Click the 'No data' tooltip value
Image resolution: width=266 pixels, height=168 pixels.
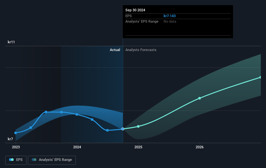(170, 22)
